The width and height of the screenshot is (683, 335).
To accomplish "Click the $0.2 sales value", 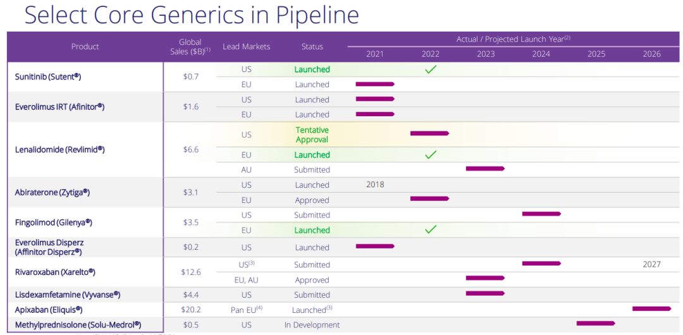I will (x=191, y=247).
